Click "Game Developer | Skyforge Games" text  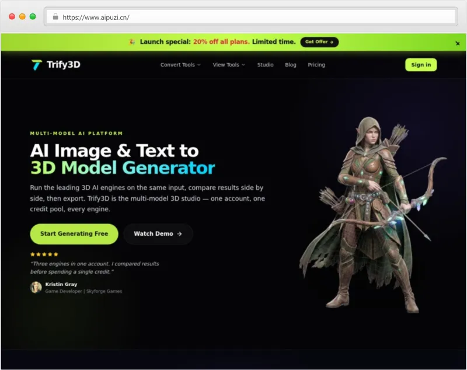pos(83,291)
